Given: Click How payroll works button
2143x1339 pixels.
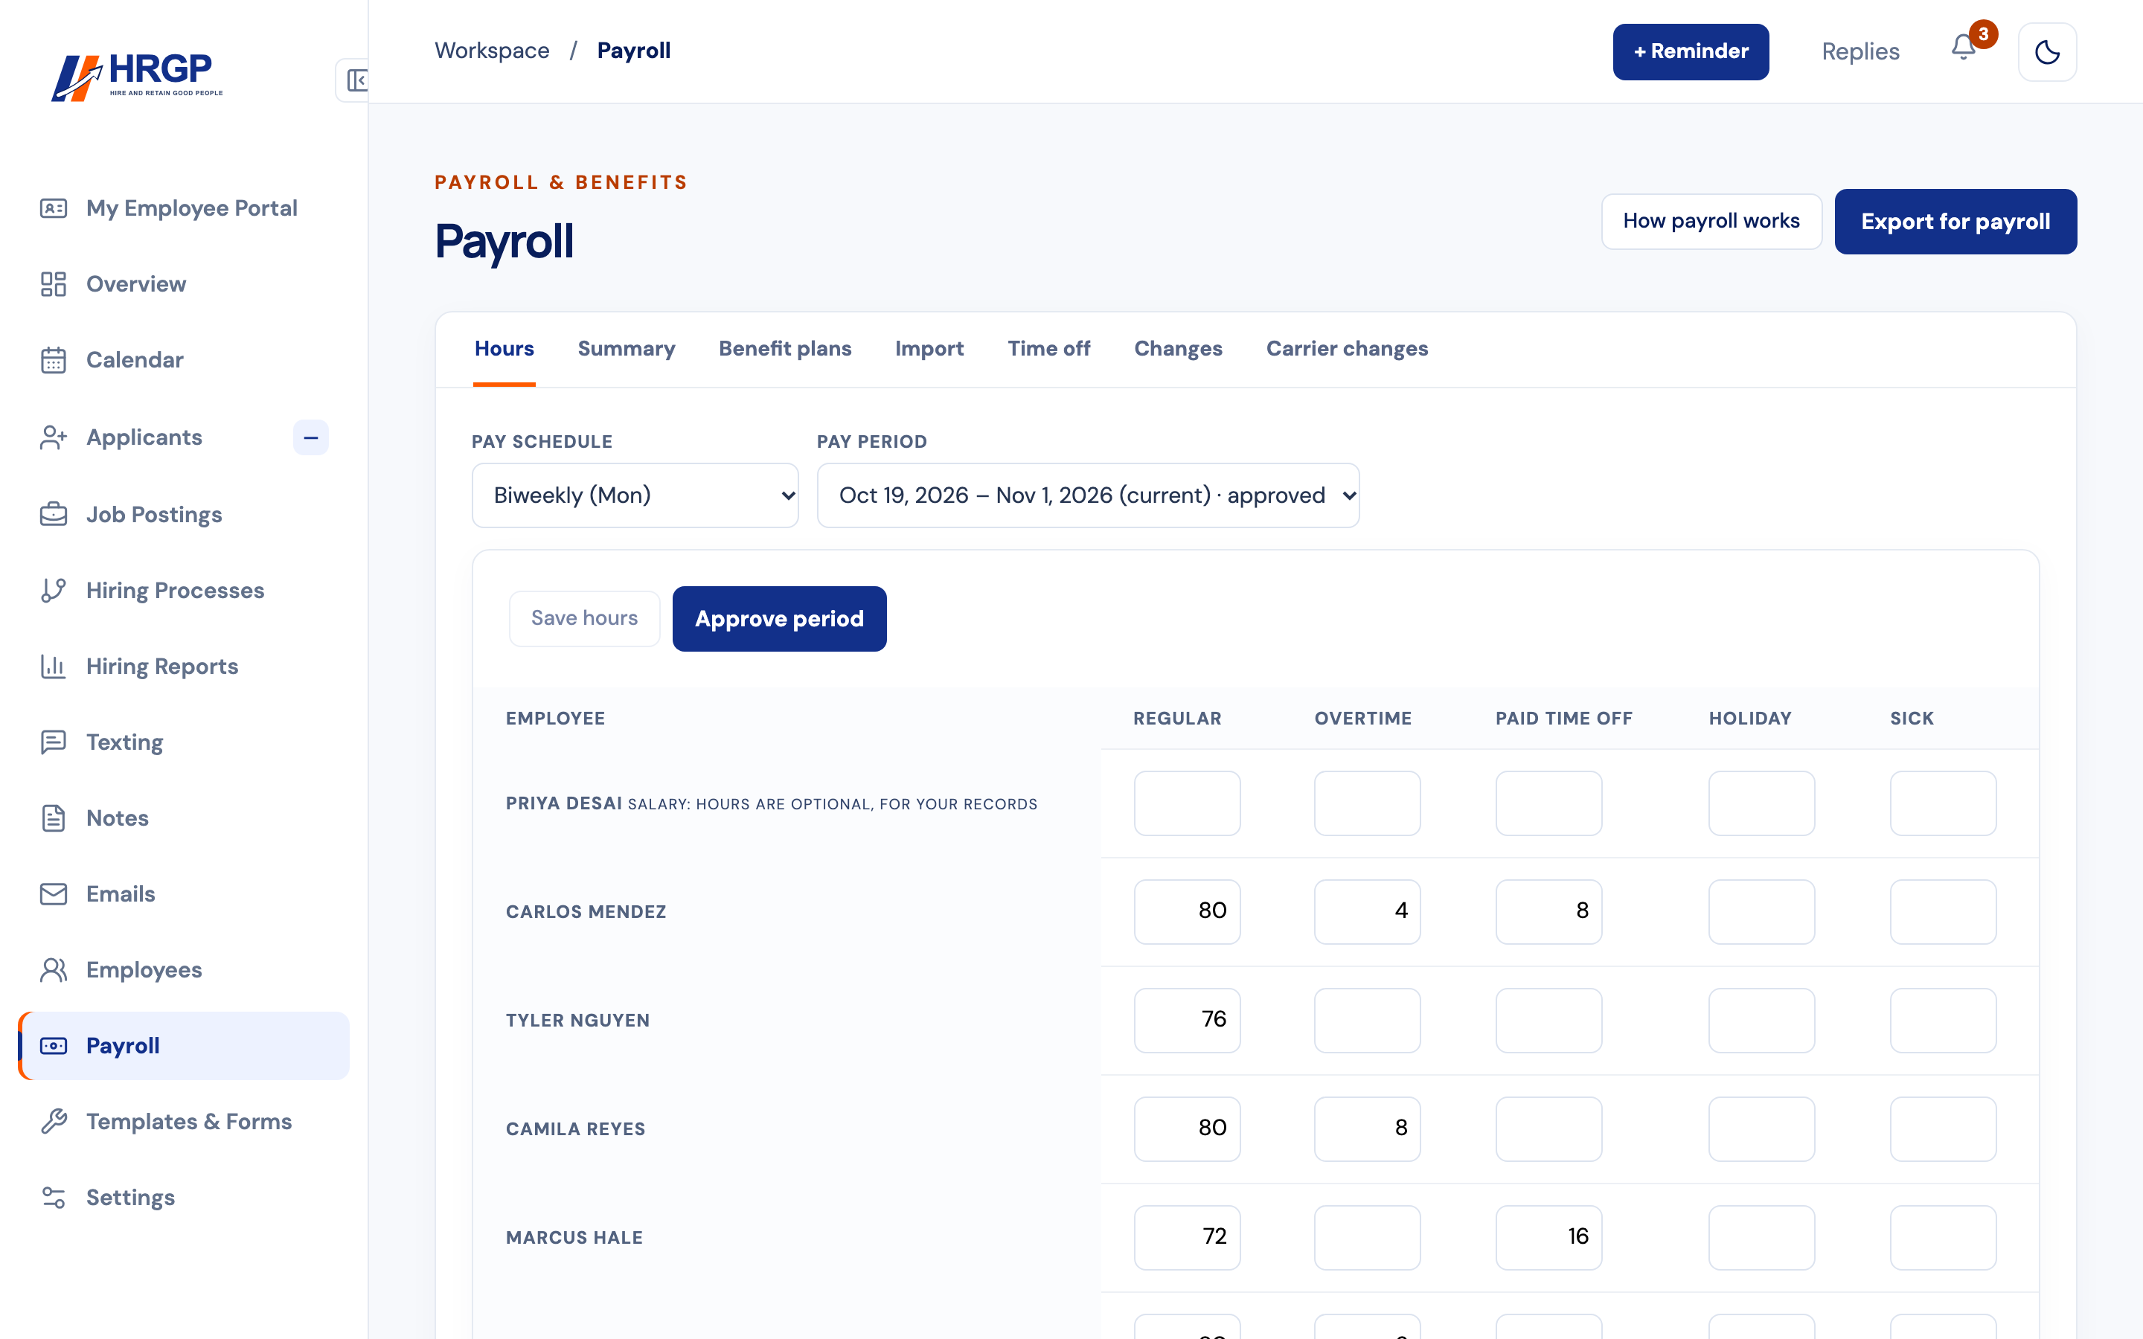Looking at the screenshot, I should coord(1711,222).
